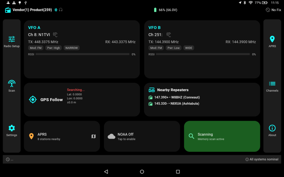Click the VFO A title
This screenshot has width=284, height=177.
(34, 28)
